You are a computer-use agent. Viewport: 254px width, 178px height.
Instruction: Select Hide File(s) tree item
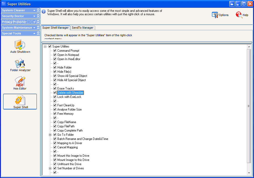click(64, 72)
